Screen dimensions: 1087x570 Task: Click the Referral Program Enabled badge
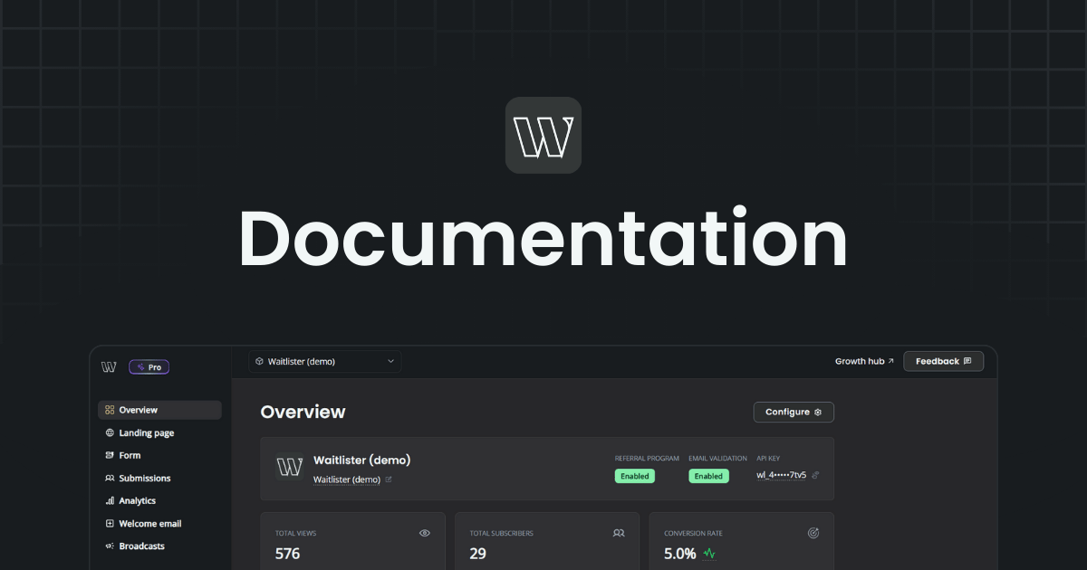pyautogui.click(x=634, y=476)
